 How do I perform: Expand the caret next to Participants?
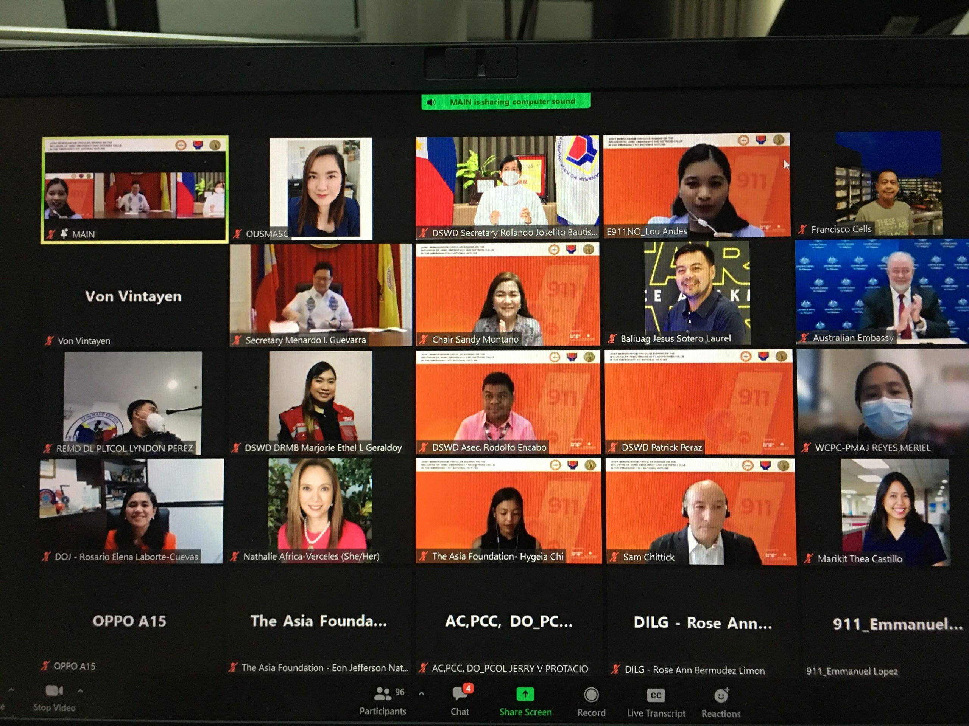(421, 693)
